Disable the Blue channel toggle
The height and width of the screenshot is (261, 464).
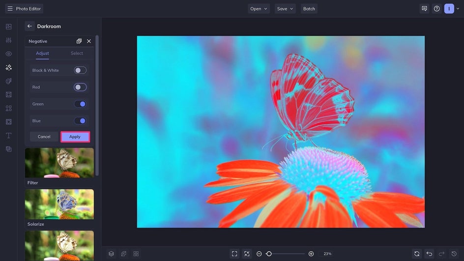80,121
